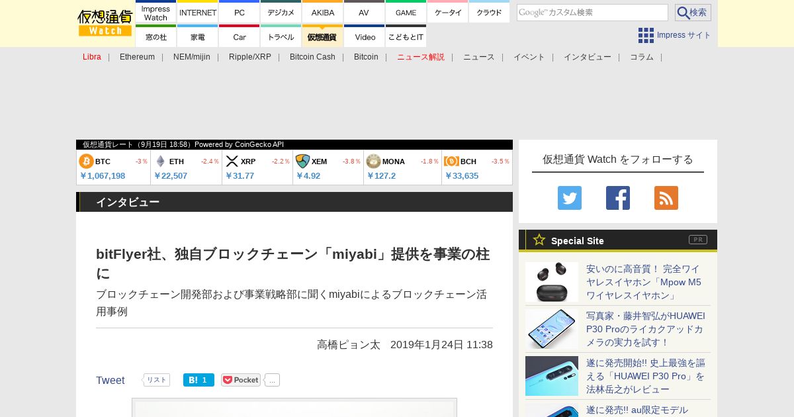Image resolution: width=794 pixels, height=417 pixels.
Task: Click the Mpow earphones thumbnail
Action: [x=552, y=282]
